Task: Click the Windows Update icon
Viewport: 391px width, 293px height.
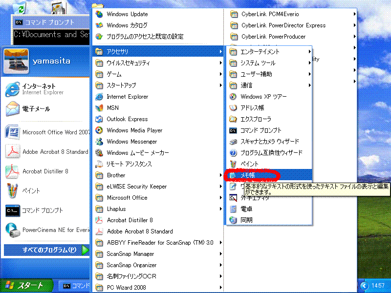Action: click(x=99, y=14)
